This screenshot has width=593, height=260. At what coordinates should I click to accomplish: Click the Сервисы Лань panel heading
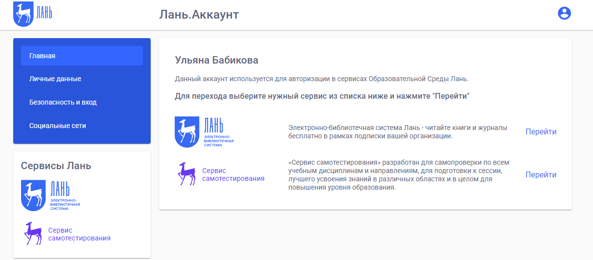[x=56, y=165]
